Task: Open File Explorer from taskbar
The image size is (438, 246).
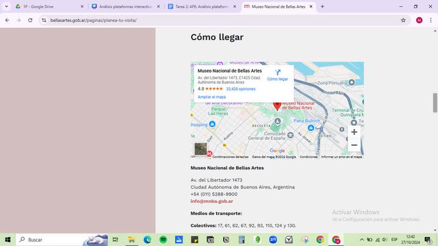Action: [x=131, y=239]
